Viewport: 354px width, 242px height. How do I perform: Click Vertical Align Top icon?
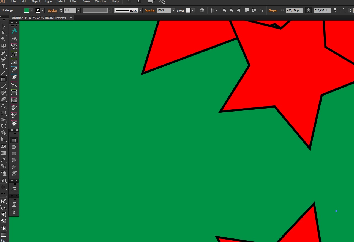coord(247,10)
